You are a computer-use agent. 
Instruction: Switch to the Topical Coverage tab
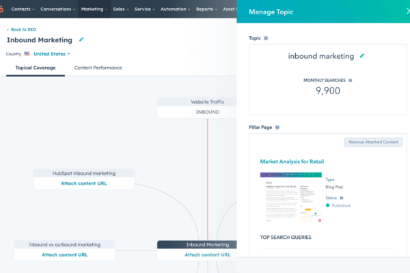click(x=36, y=68)
